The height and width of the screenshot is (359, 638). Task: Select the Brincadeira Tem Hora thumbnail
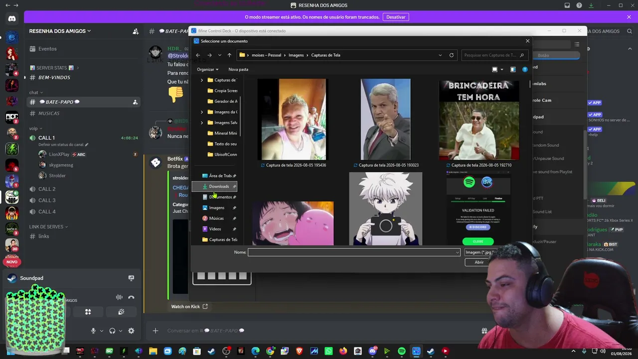[x=479, y=120]
